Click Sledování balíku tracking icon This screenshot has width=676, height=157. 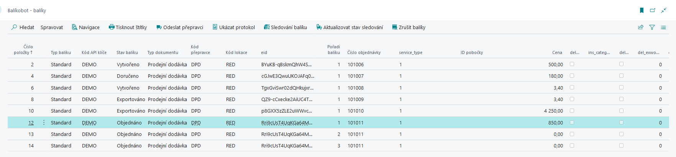pyautogui.click(x=267, y=27)
